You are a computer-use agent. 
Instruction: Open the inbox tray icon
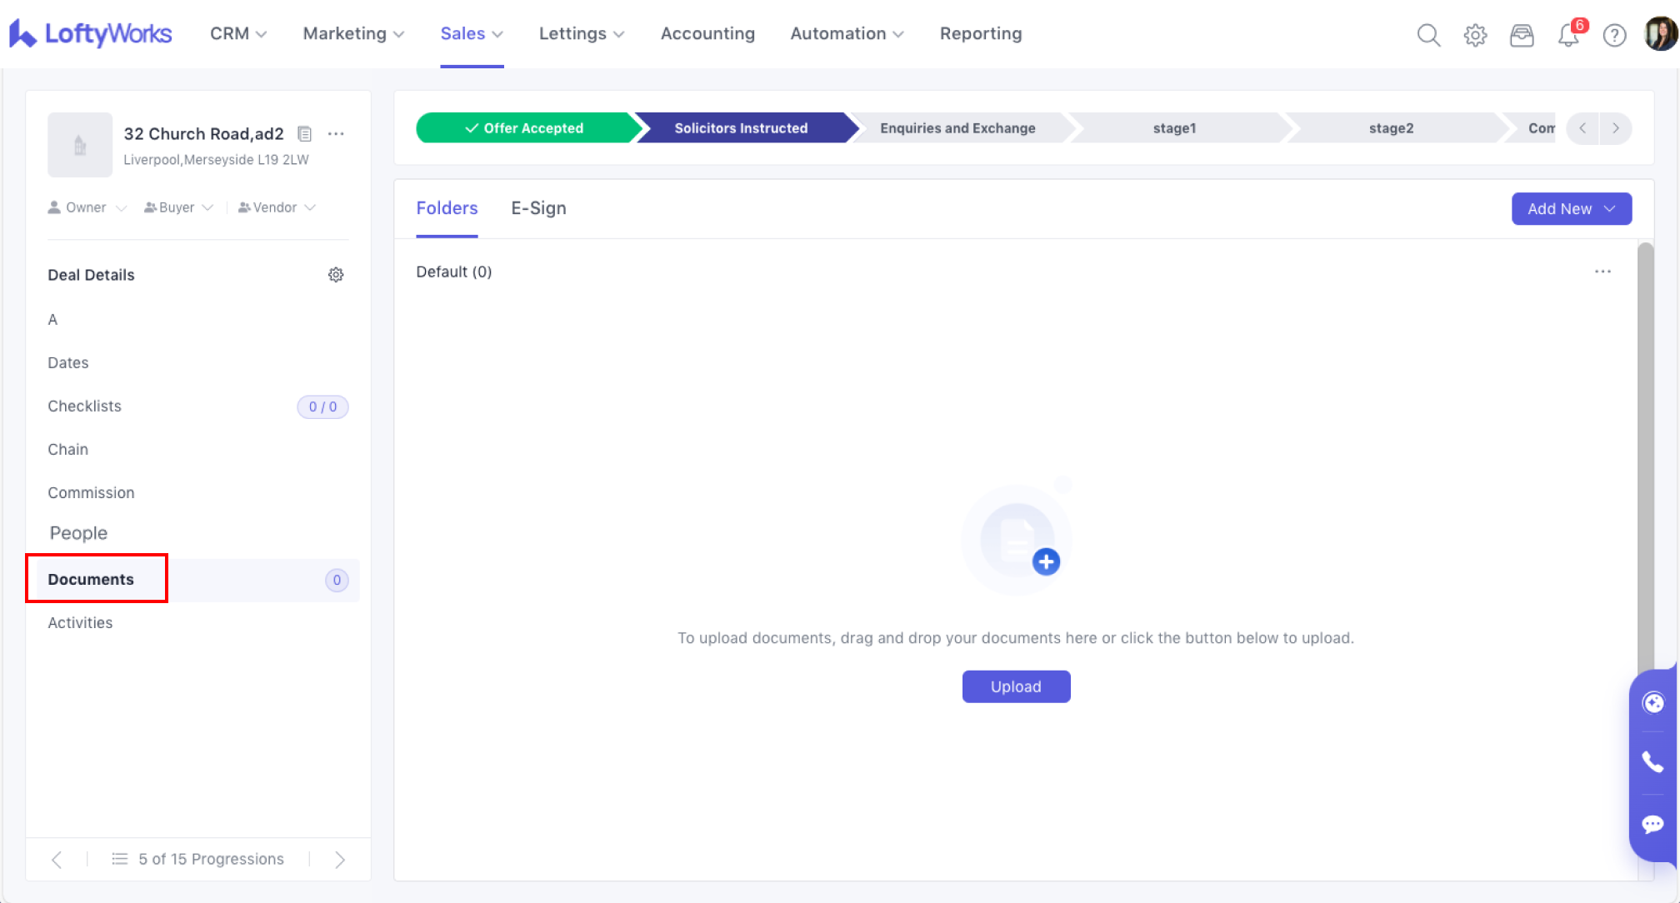(1522, 34)
